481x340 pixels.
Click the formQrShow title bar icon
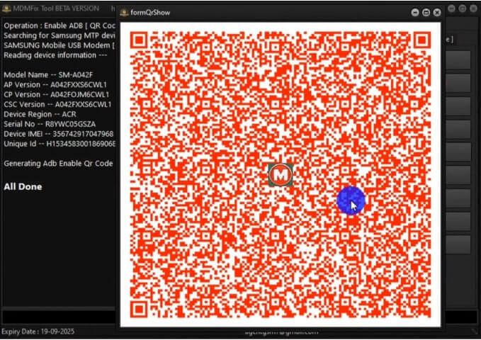[124, 13]
